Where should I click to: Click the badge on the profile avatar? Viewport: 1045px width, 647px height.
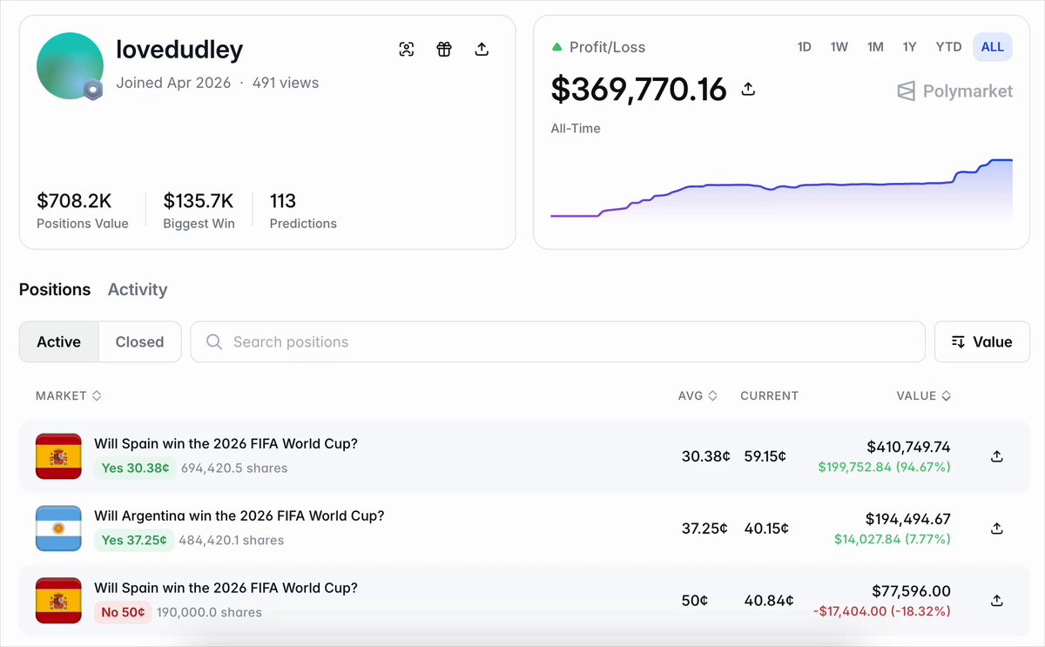tap(93, 90)
